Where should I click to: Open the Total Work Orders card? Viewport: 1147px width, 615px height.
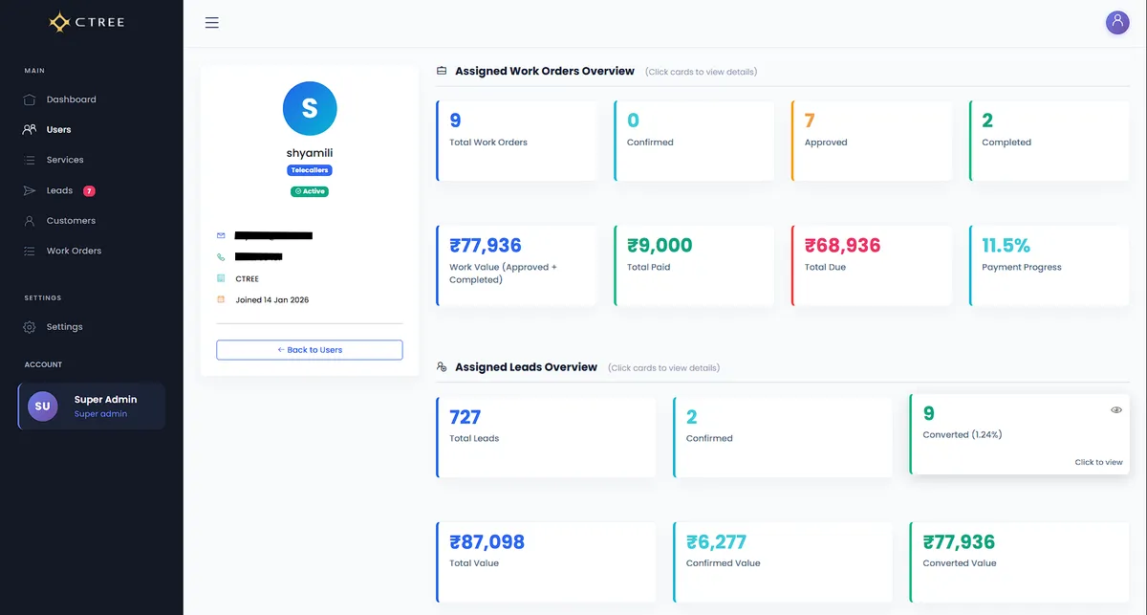[x=517, y=141]
